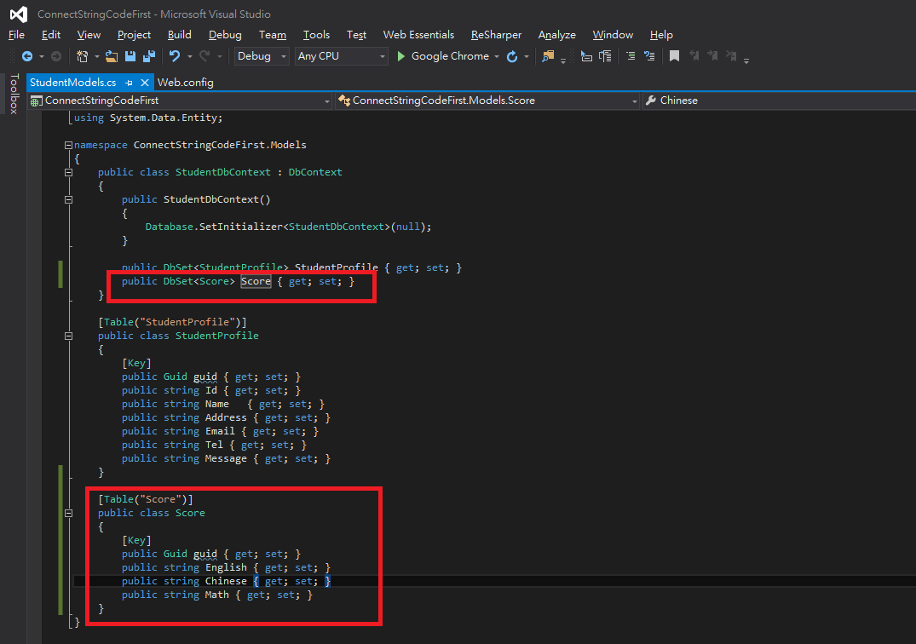Open the Debug configuration dropdown
This screenshot has height=644, width=916.
point(261,56)
